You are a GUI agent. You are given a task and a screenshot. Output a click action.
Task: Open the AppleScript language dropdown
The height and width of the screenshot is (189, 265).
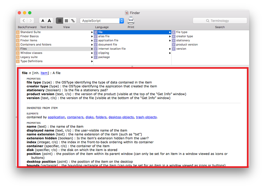pos(102,21)
